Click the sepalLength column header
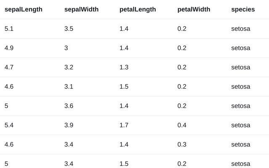The image size is (269, 168). point(24,9)
